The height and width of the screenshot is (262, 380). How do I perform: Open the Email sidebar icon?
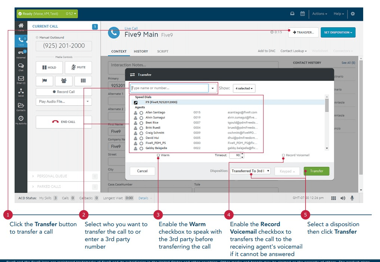21,79
